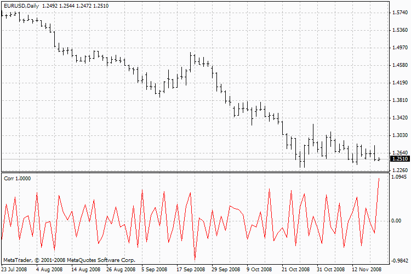
Task: Click the 0.00 indicator scale level
Action: (x=397, y=220)
